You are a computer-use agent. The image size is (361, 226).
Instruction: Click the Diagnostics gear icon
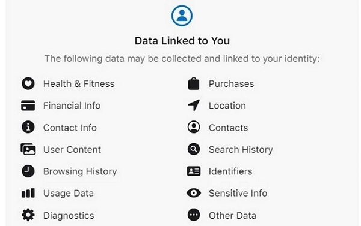coord(28,215)
